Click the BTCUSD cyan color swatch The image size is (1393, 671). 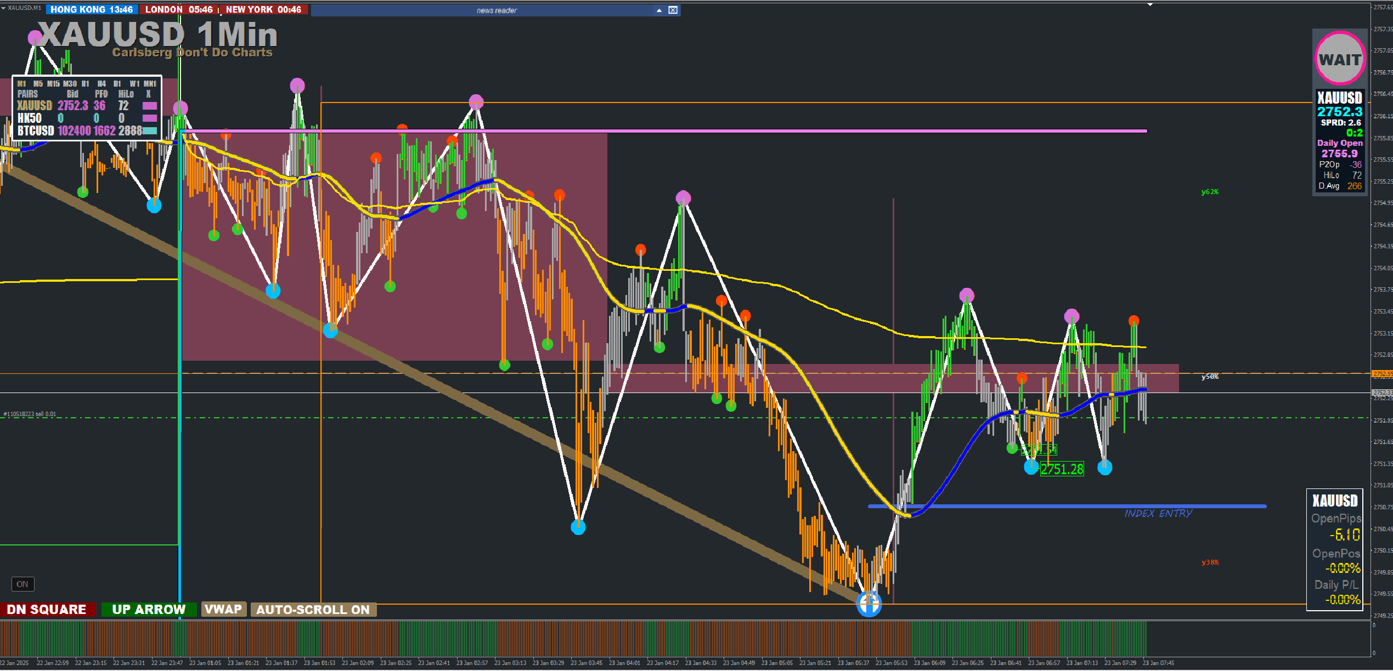(149, 131)
